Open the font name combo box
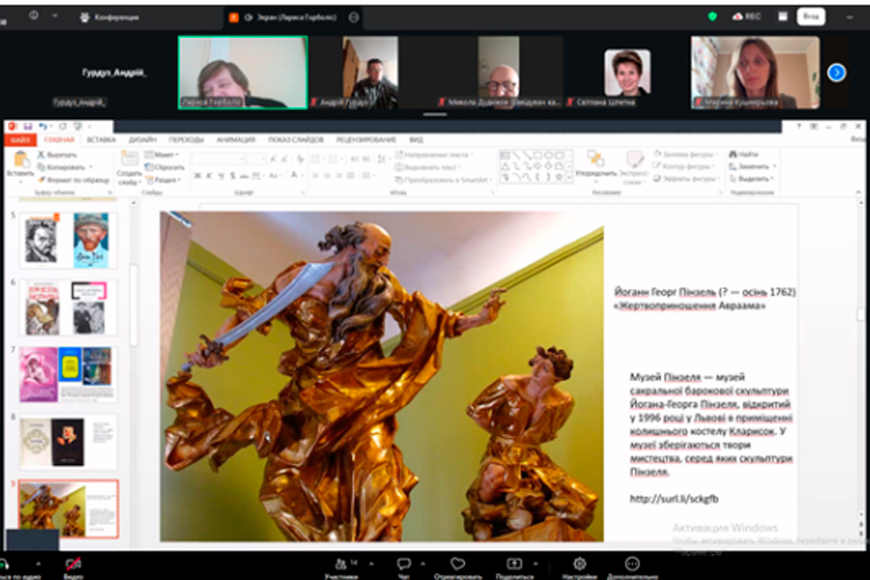Image resolution: width=870 pixels, height=580 pixels. tap(218, 159)
